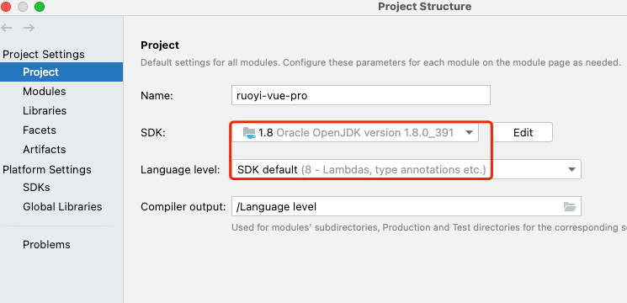Open the Language level dropdown arrow

(571, 170)
